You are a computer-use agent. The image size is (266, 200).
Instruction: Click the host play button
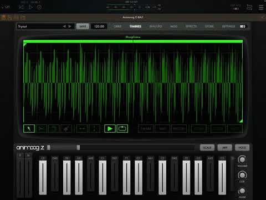coord(30,7)
